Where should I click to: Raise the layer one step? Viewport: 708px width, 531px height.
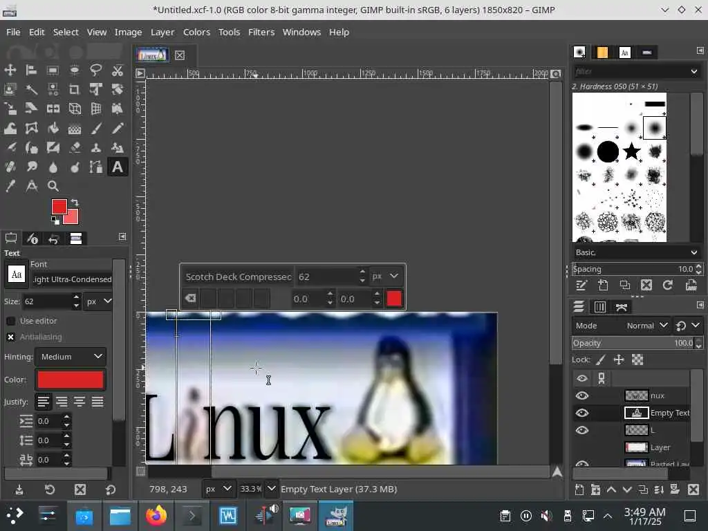pyautogui.click(x=611, y=490)
